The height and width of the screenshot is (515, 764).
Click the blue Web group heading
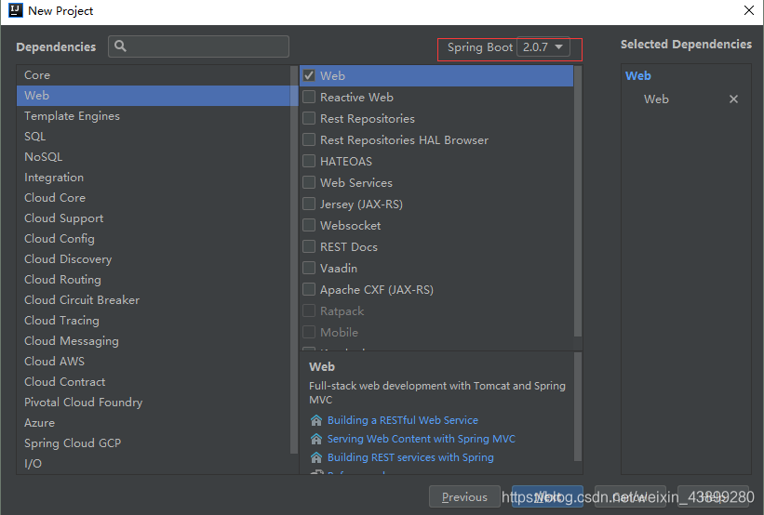coord(637,75)
